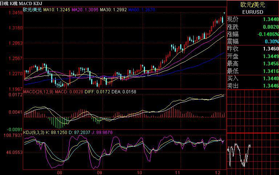The image size is (279, 175).
Task: Select the 现价 row label
Action: click(233, 19)
